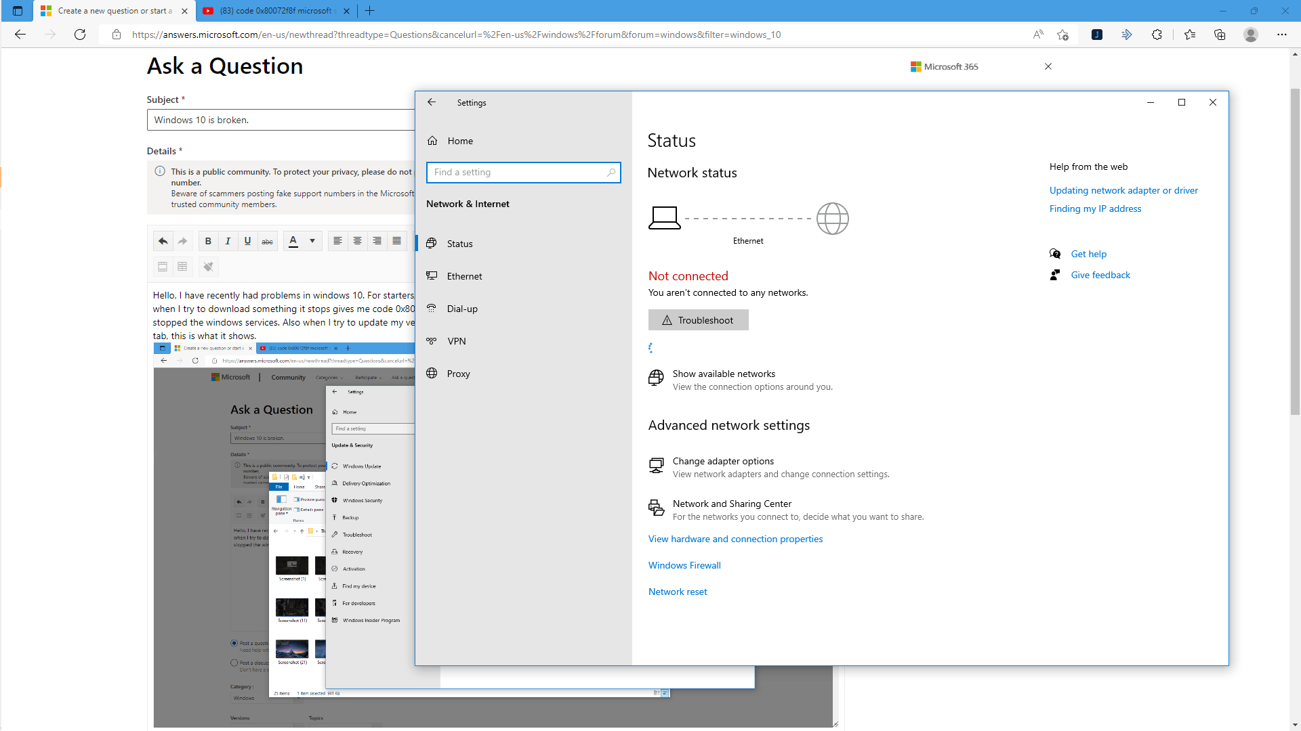
Task: Close the Microsoft 365 banner
Action: (x=1048, y=66)
